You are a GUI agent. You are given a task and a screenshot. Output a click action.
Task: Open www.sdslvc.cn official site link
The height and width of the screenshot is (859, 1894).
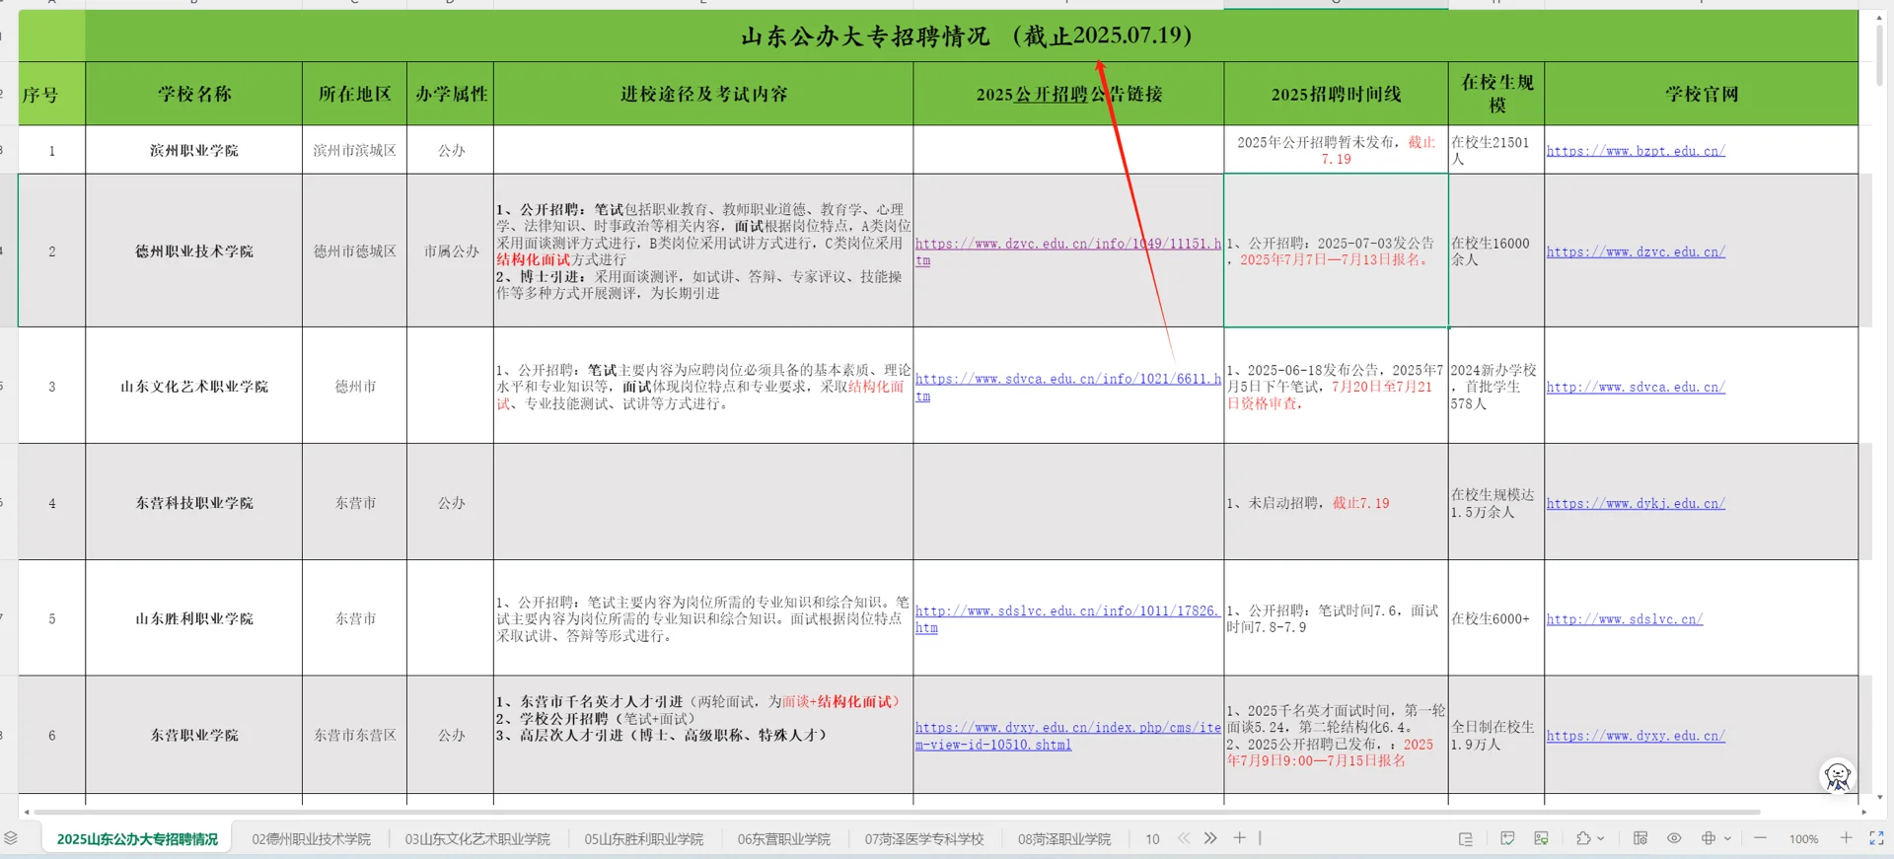tap(1625, 619)
